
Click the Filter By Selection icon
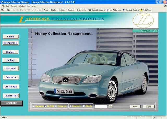[25, 10]
